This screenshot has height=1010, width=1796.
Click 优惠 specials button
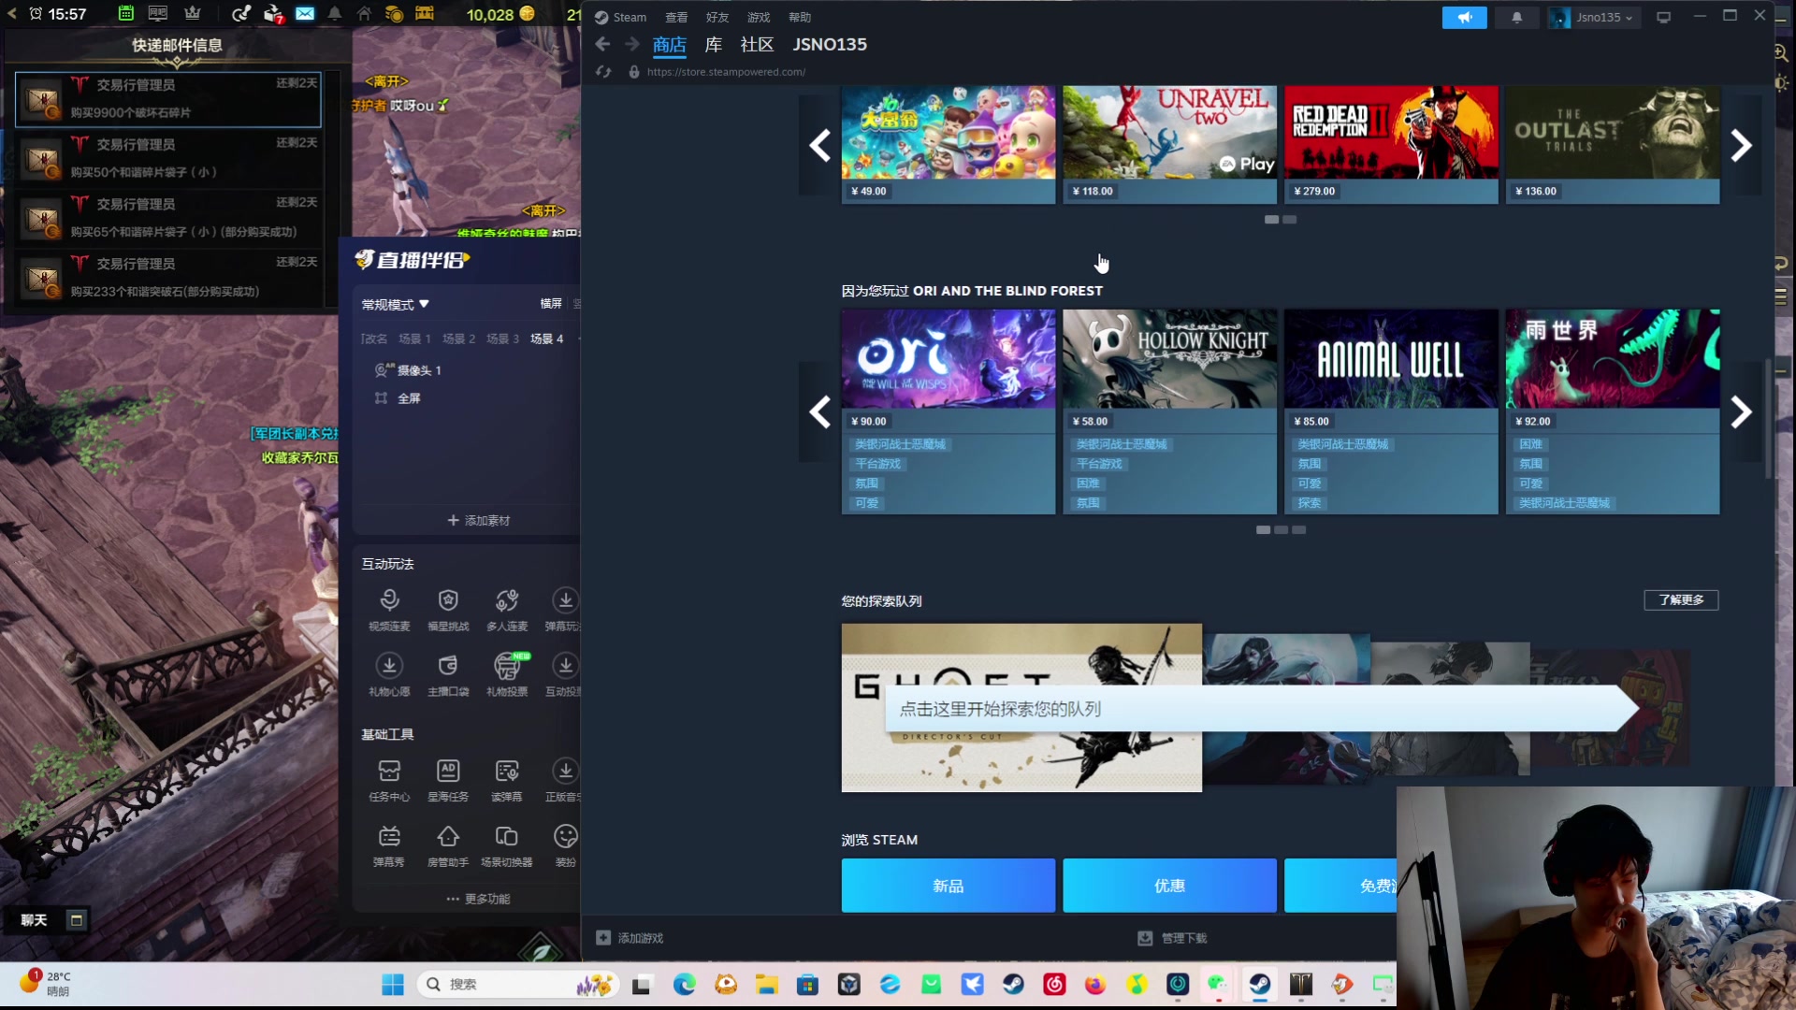[x=1169, y=885]
